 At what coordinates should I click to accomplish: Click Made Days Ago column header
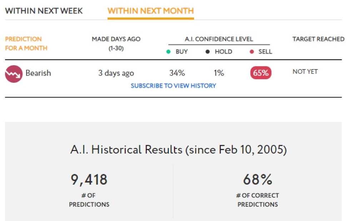116,43
